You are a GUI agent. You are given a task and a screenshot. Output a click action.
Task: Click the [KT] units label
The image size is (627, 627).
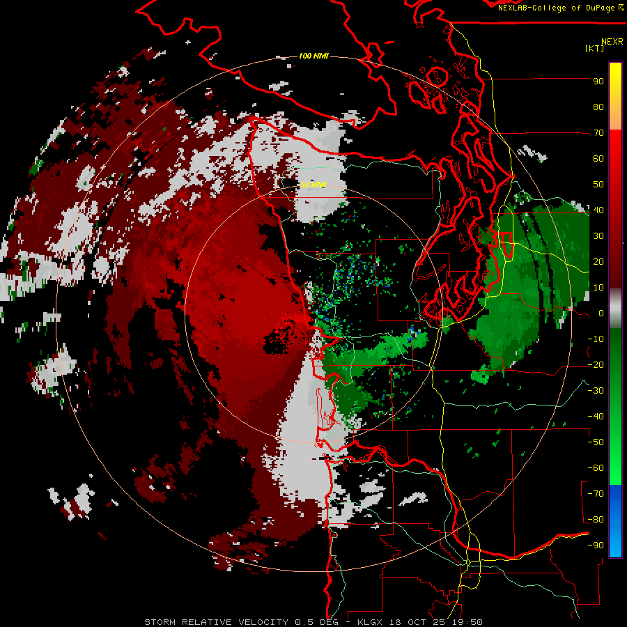(x=595, y=48)
